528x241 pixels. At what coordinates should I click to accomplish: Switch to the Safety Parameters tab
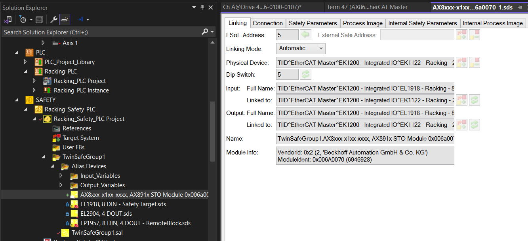tap(313, 23)
